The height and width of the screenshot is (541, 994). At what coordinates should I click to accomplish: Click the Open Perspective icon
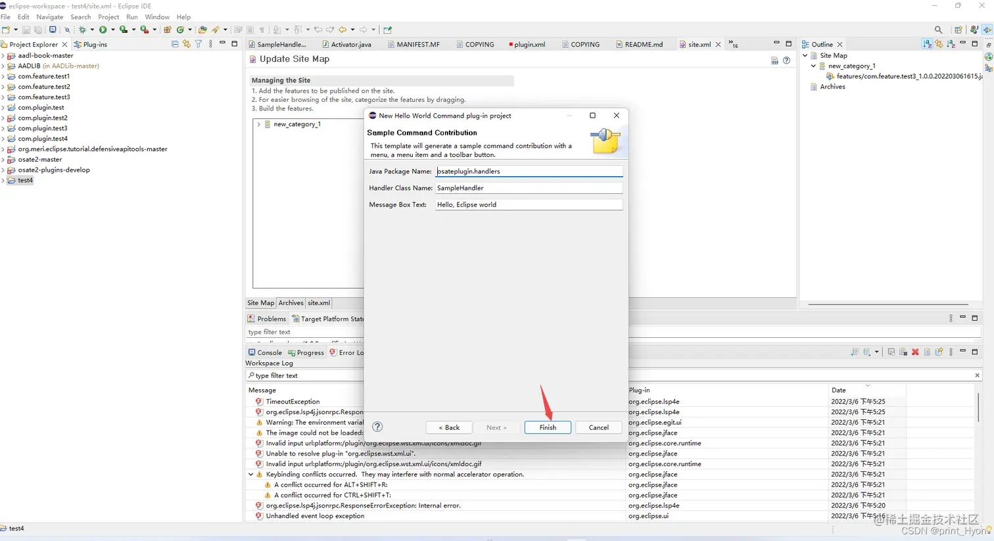click(958, 30)
